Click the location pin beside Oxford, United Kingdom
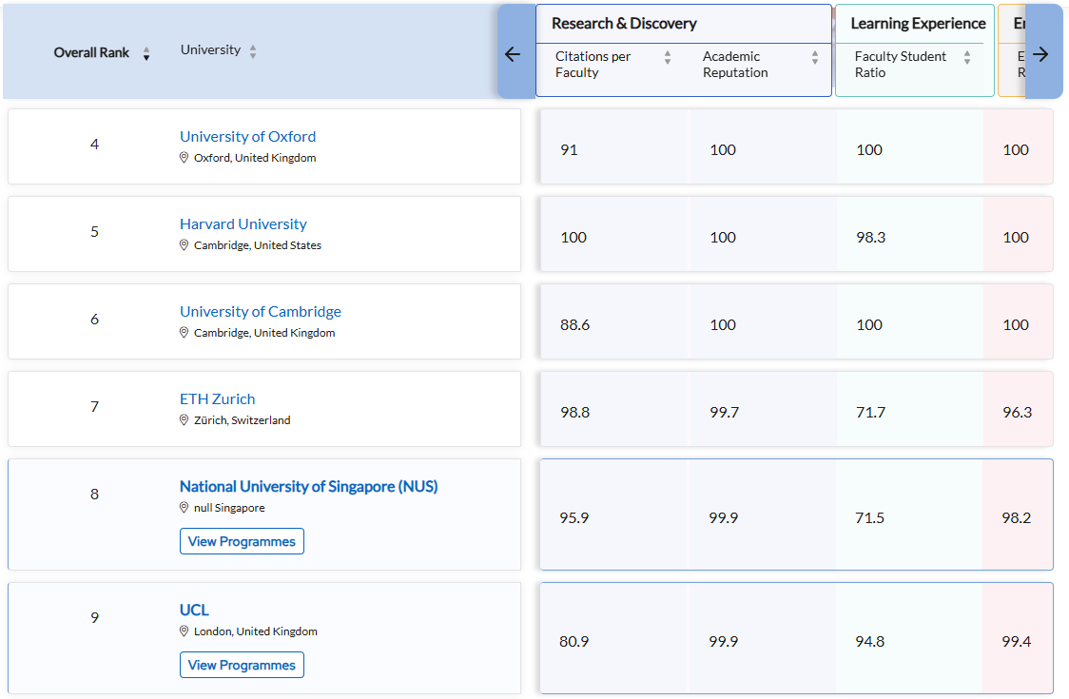Viewport: 1069px width, 699px height. coord(185,158)
